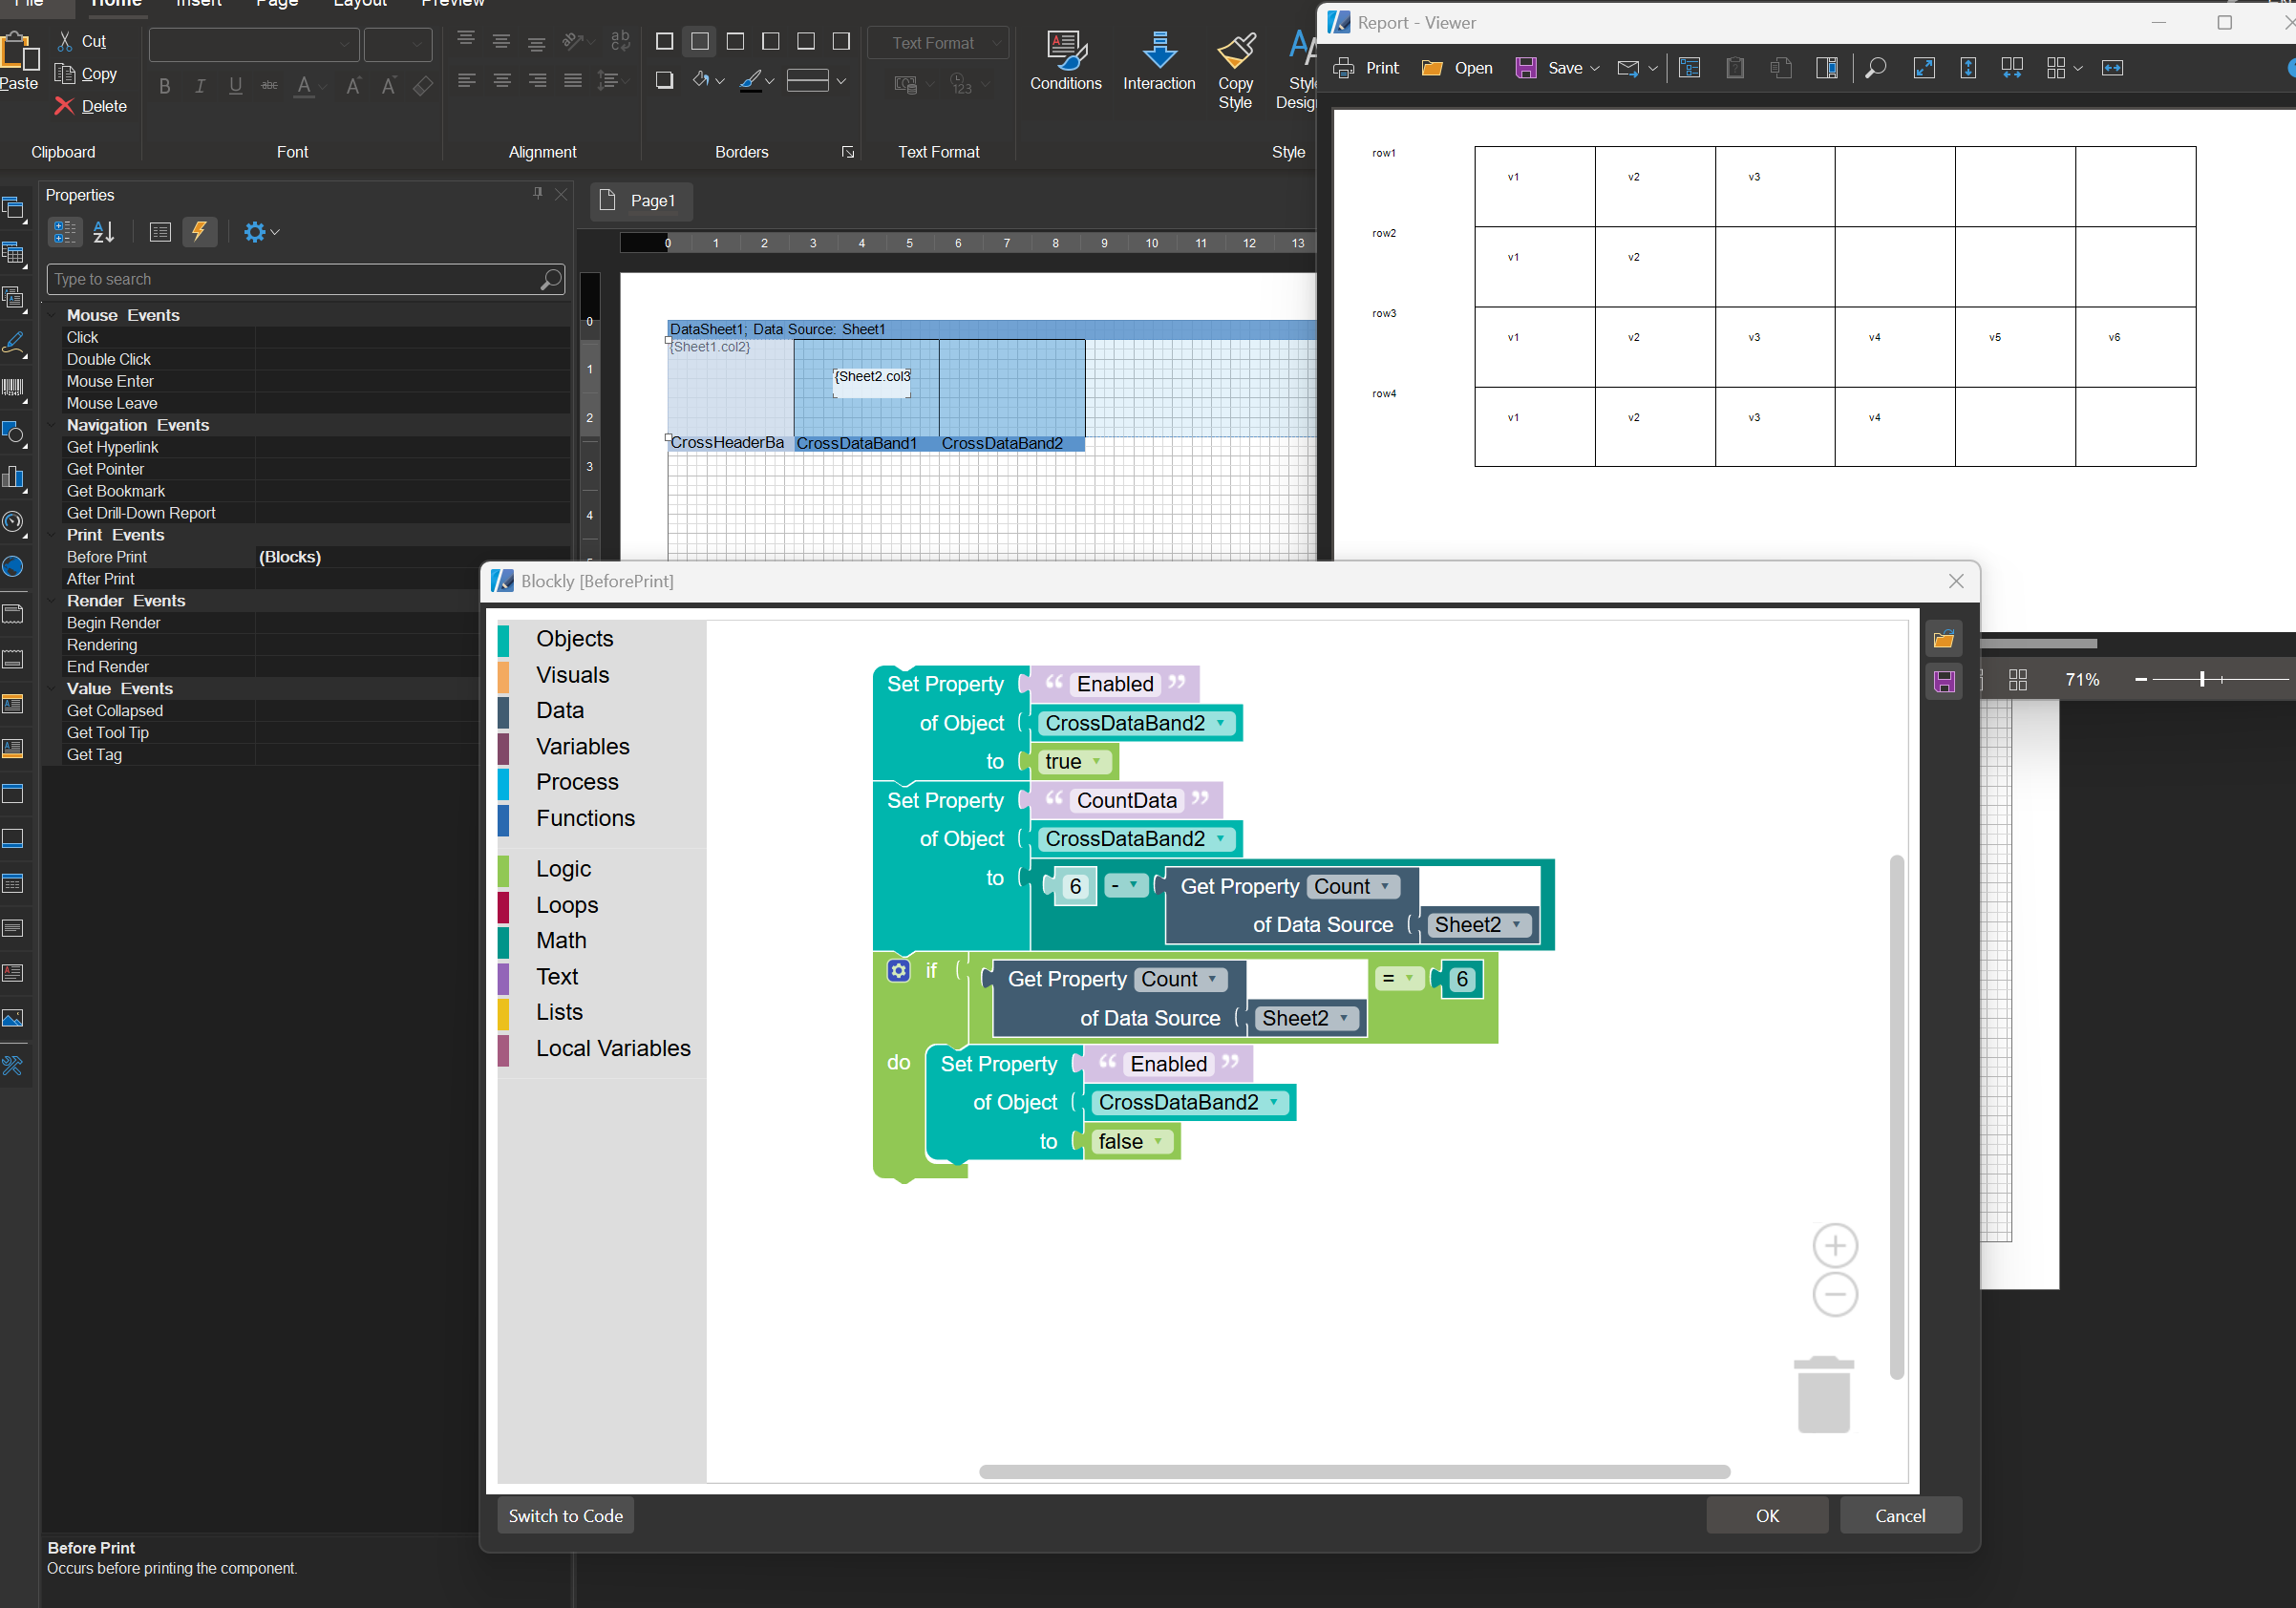Click the clear formatting eraser icon
The height and width of the screenshot is (1608, 2296).
(423, 87)
